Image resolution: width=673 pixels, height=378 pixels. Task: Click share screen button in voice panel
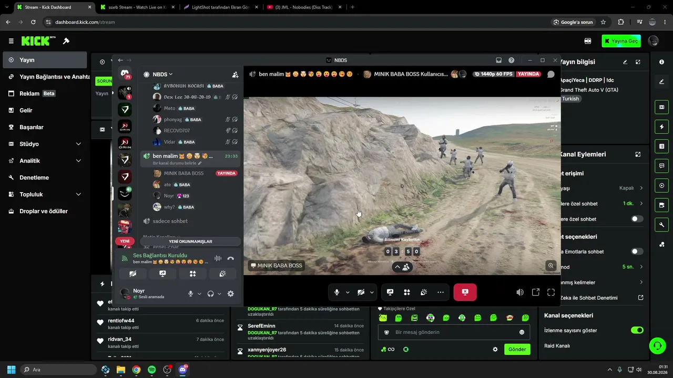[162, 274]
